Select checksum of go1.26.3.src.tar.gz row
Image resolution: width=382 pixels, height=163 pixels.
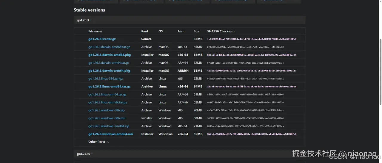pyautogui.click(x=252, y=39)
